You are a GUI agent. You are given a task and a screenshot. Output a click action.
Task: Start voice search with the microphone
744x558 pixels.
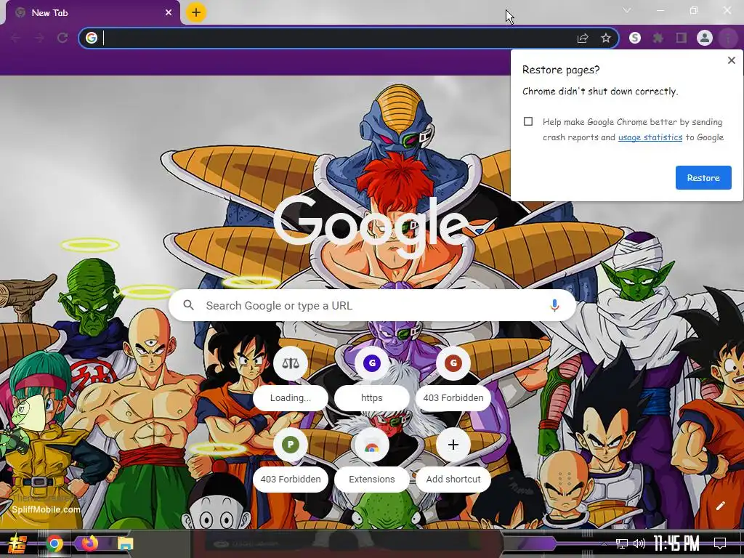(554, 306)
